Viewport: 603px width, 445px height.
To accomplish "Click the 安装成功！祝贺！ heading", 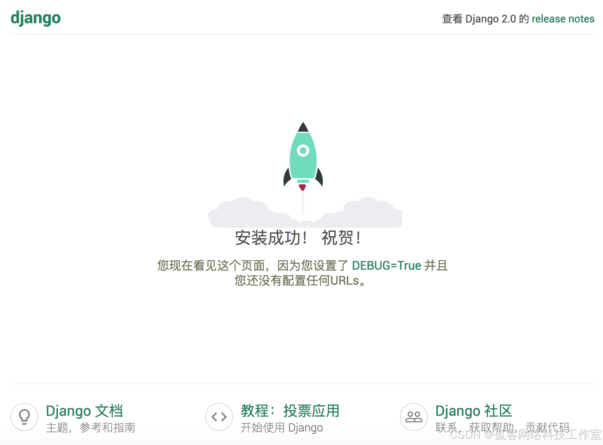I will click(x=299, y=238).
